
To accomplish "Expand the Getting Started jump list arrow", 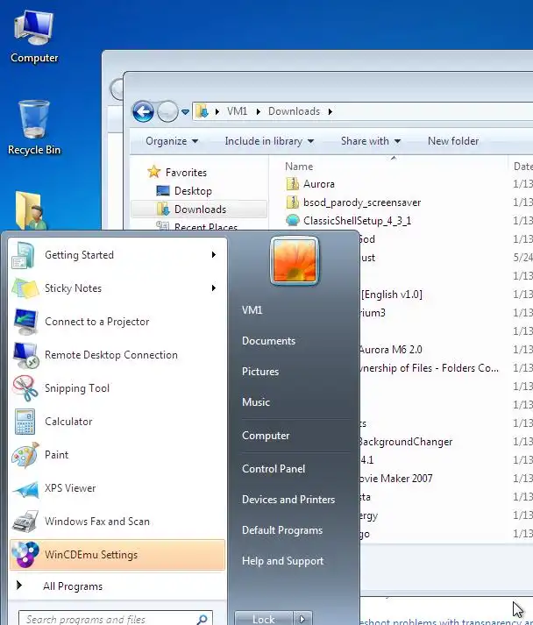I will tap(214, 255).
